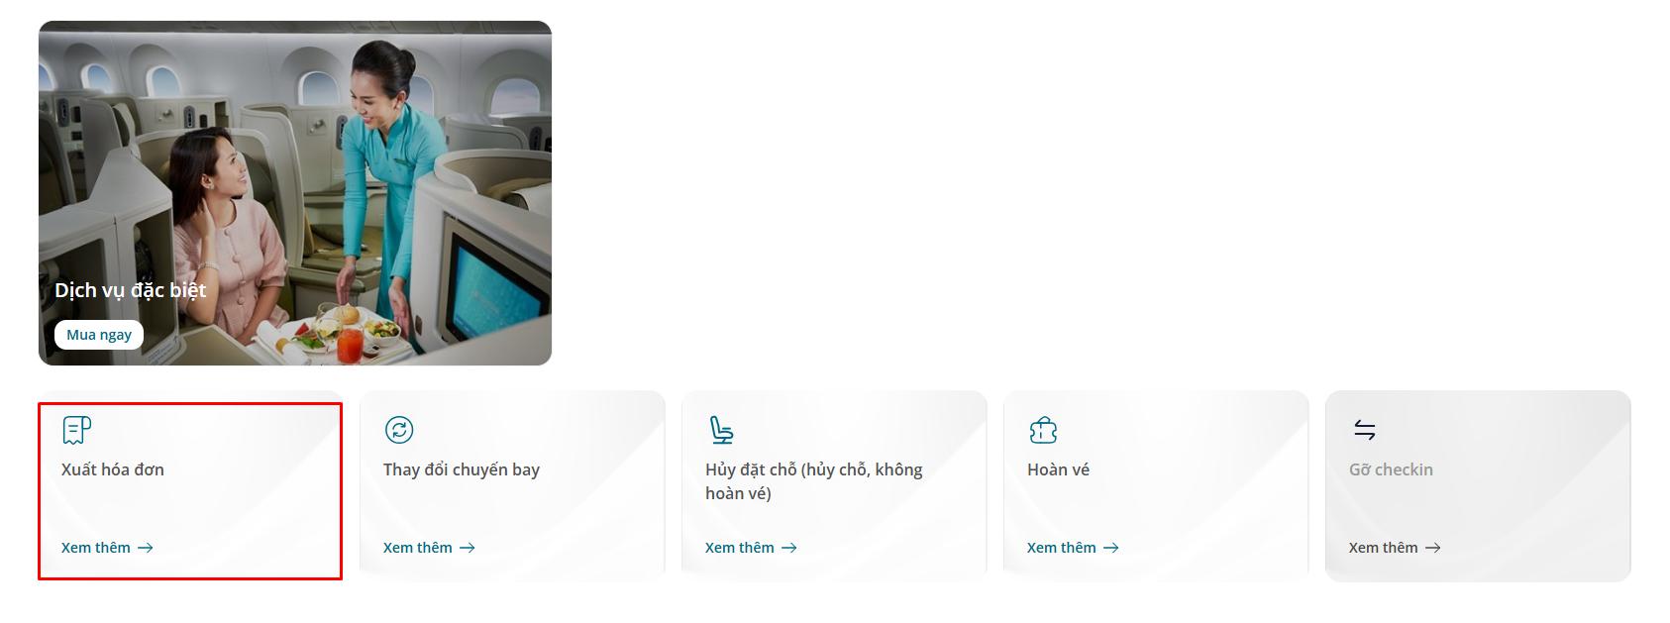This screenshot has height=623, width=1670.
Task: Click arrow beside Gỡ checkin Xem thêm
Action: click(x=1433, y=548)
